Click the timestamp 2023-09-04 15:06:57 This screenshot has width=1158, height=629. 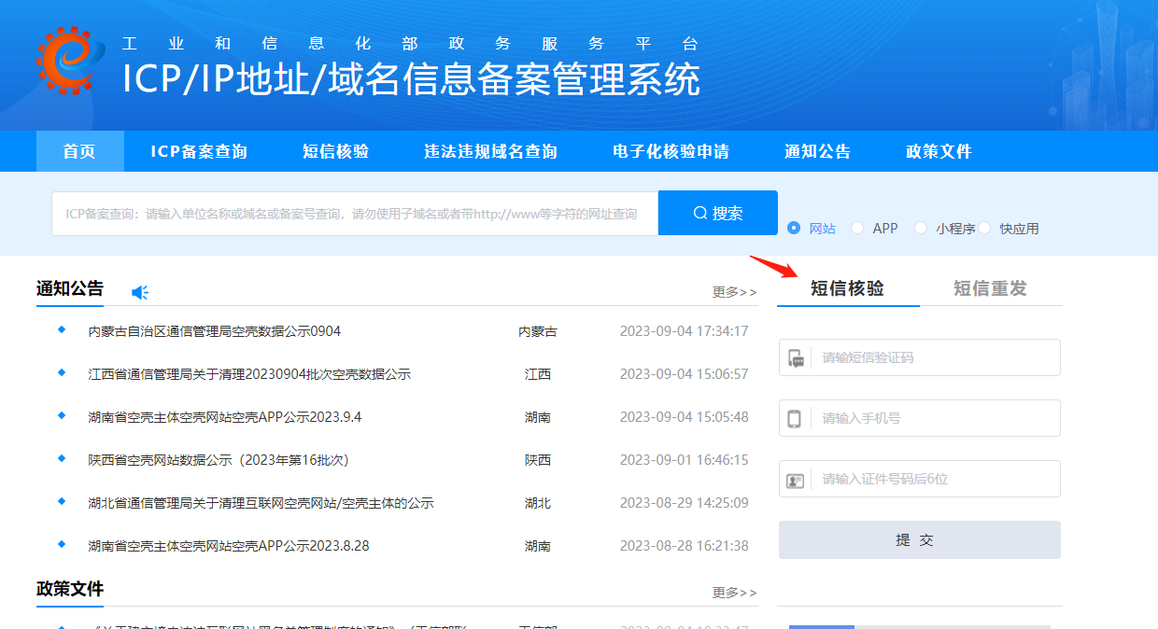click(x=685, y=374)
